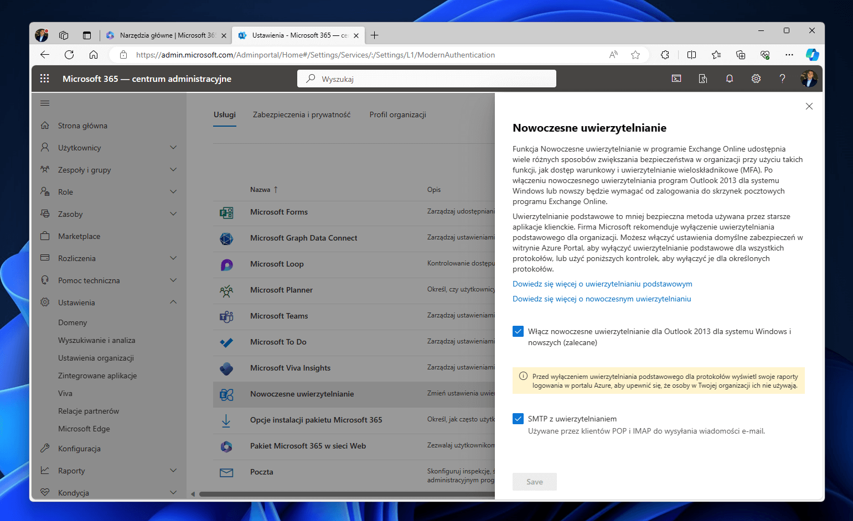
Task: Open Microsoft Forms service row
Action: 354,212
